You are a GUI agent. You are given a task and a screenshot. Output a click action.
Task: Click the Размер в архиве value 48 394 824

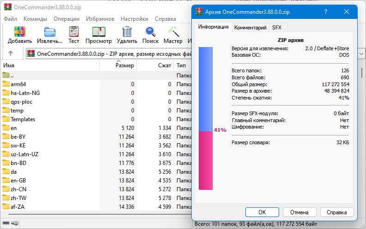click(336, 91)
